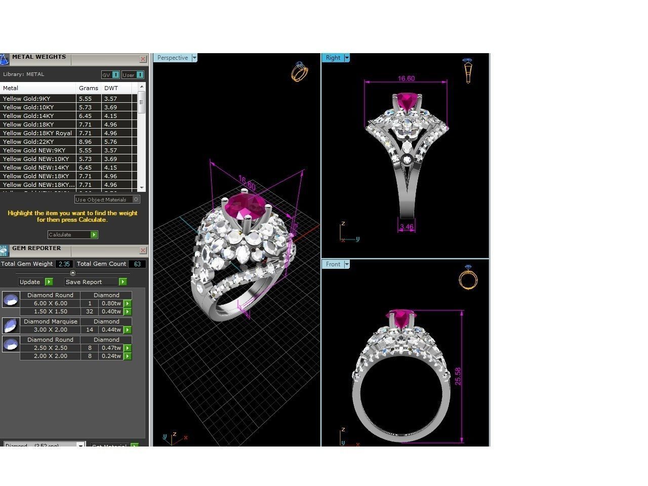Click the metal list scrollbar up arrow

pos(142,88)
